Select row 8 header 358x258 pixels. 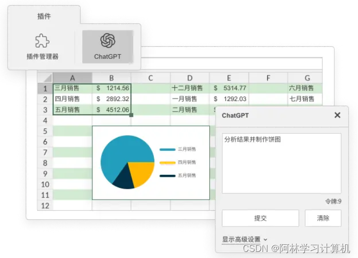(x=45, y=163)
